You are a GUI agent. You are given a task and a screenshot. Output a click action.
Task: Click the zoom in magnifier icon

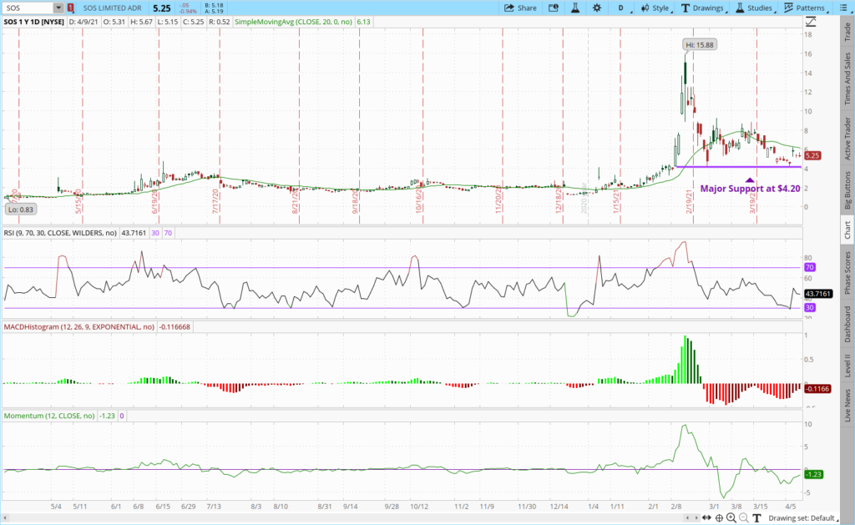[x=731, y=518]
